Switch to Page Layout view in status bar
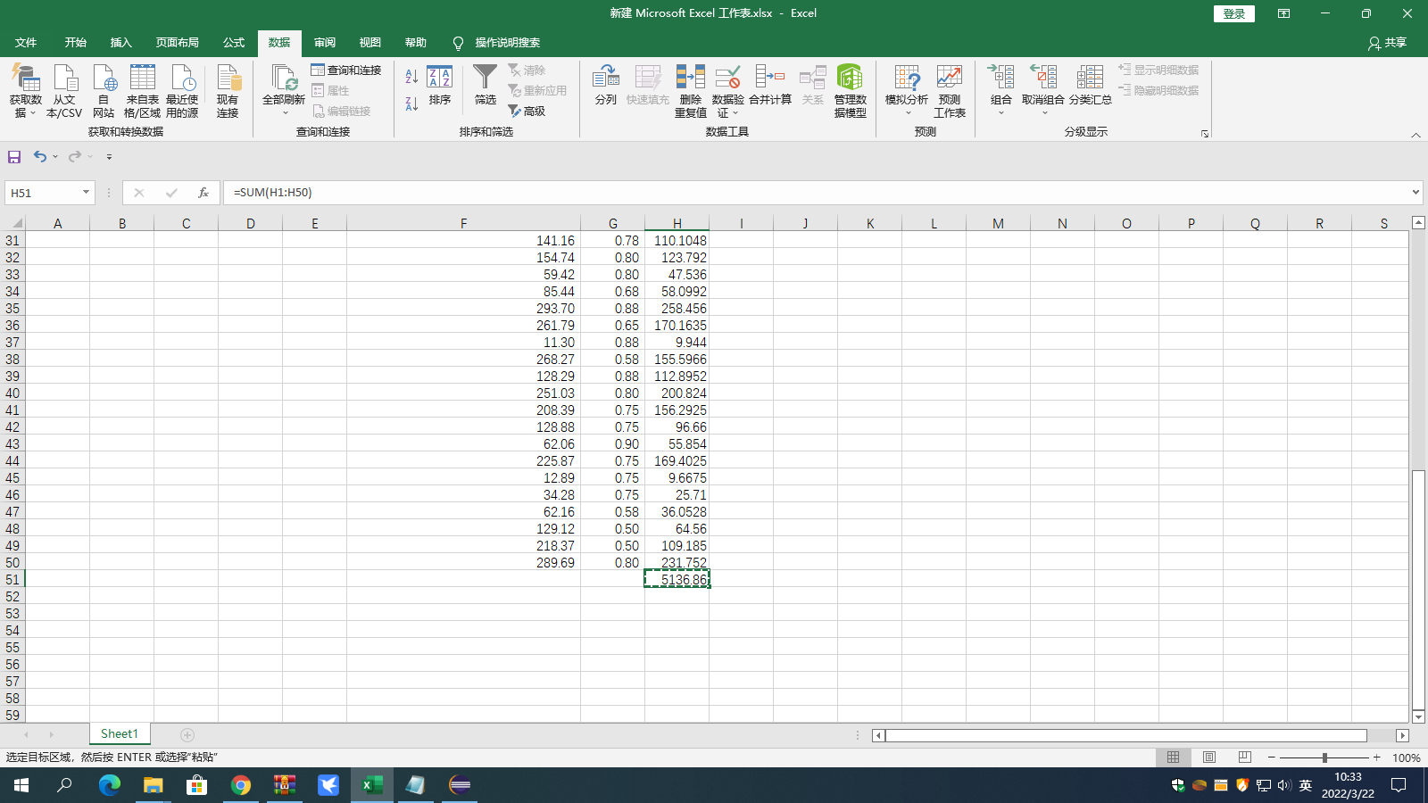The height and width of the screenshot is (803, 1428). tap(1209, 757)
